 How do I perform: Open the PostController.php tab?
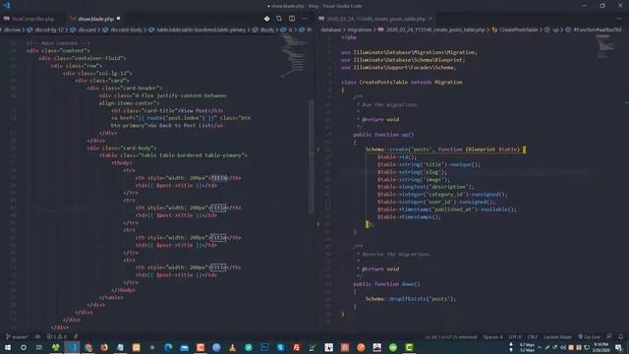click(x=29, y=19)
